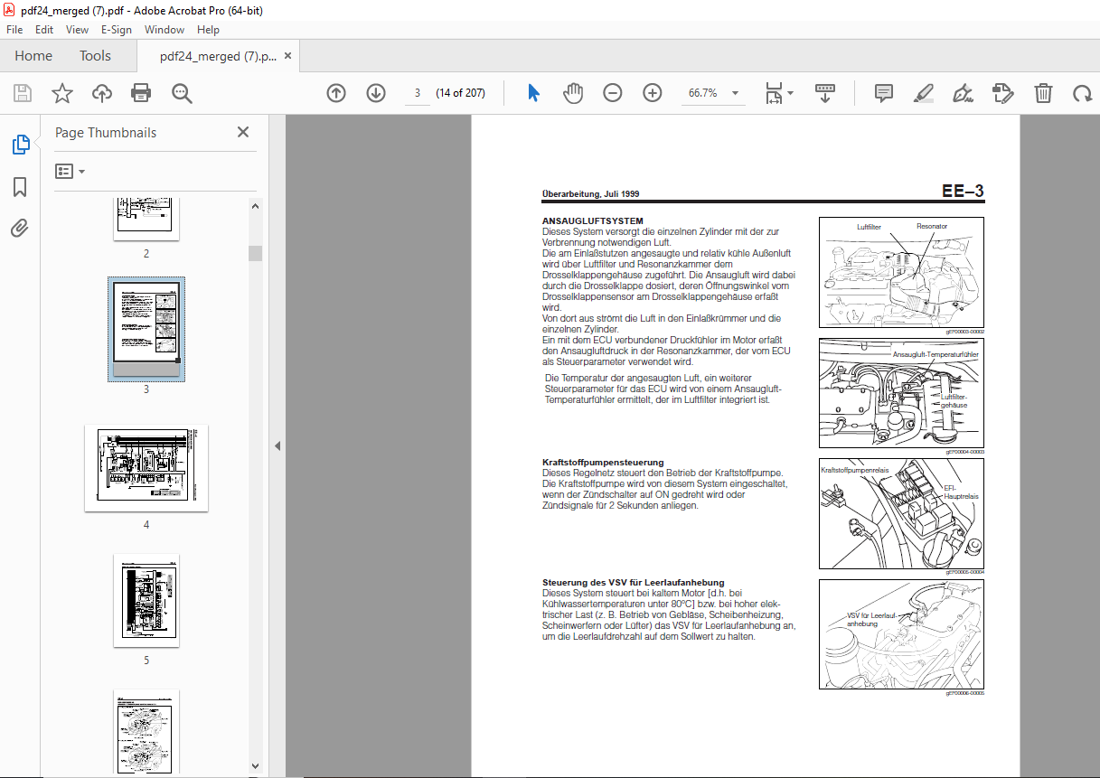This screenshot has width=1100, height=778.
Task: Delete page using trash icon
Action: (1043, 93)
